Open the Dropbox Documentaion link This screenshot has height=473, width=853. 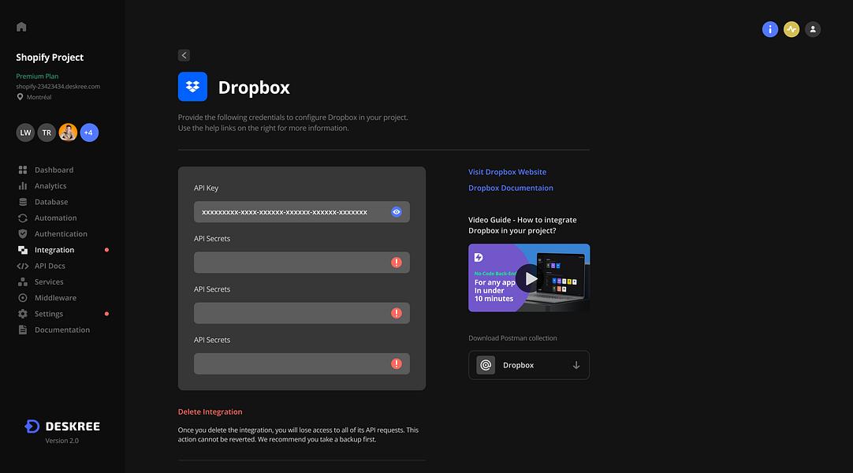point(510,188)
